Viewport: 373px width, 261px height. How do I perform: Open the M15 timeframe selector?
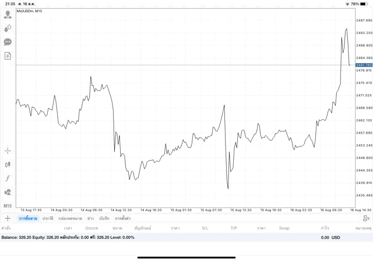pos(8,206)
